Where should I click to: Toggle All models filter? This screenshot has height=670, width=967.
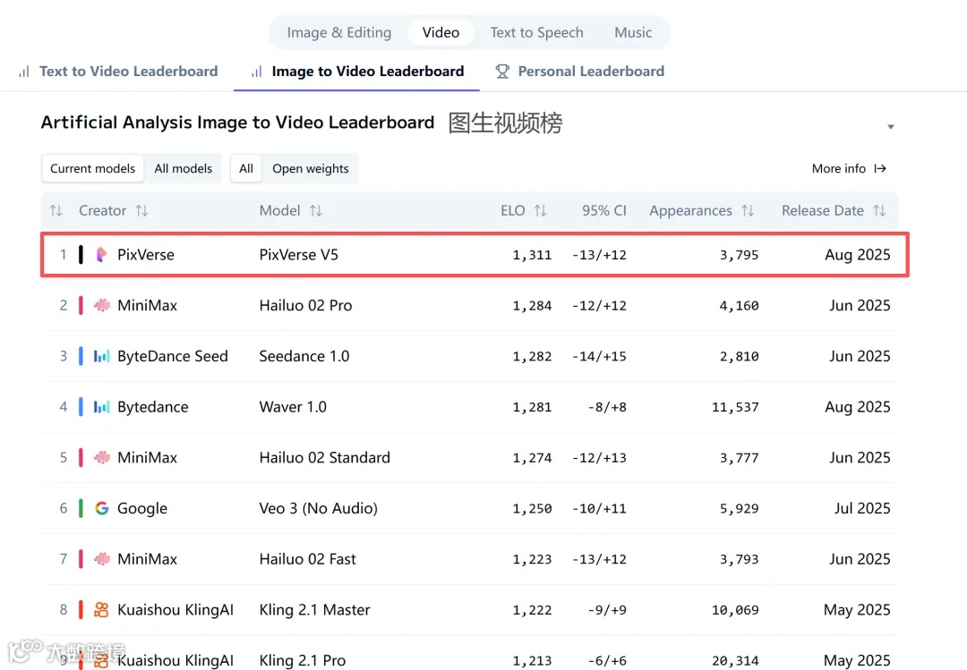point(184,168)
